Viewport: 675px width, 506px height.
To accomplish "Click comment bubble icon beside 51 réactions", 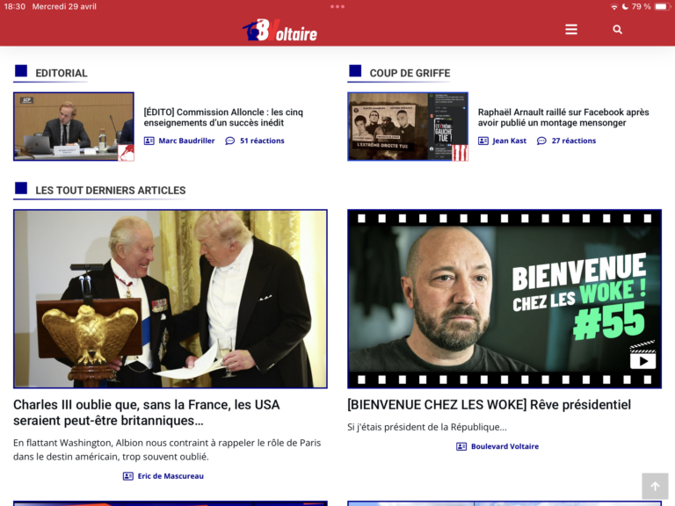I will click(230, 141).
